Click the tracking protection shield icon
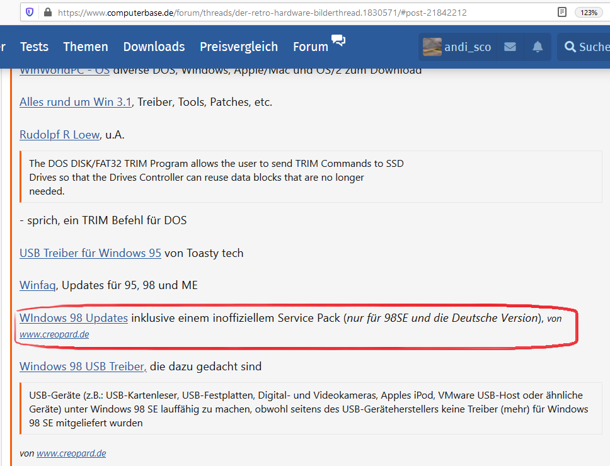 pos(30,13)
